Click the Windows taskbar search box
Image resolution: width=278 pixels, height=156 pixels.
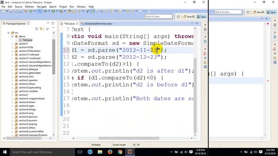(42, 152)
